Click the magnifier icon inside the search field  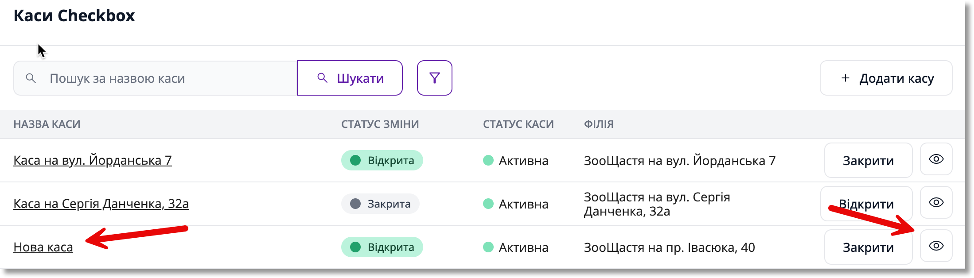pyautogui.click(x=31, y=78)
